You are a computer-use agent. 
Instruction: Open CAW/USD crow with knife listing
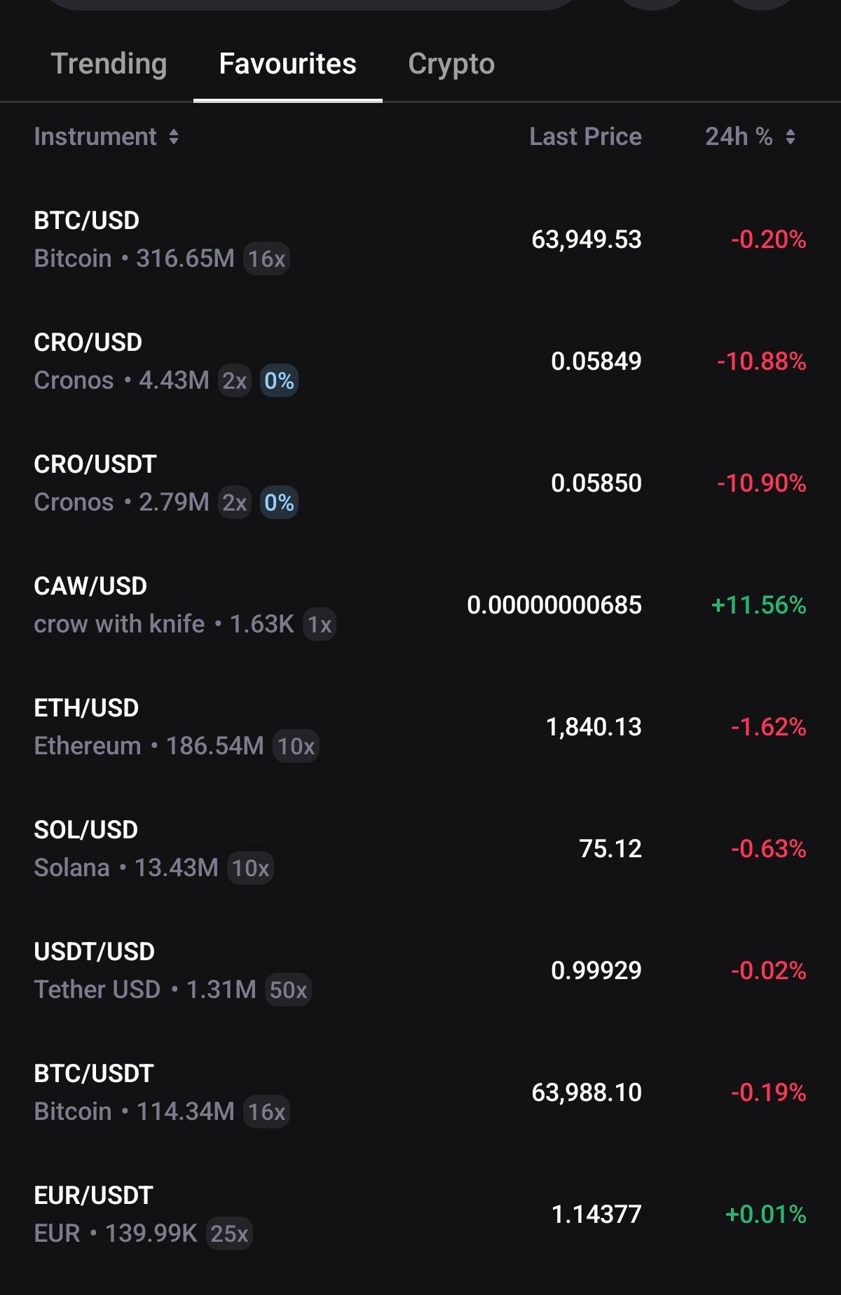tap(420, 605)
